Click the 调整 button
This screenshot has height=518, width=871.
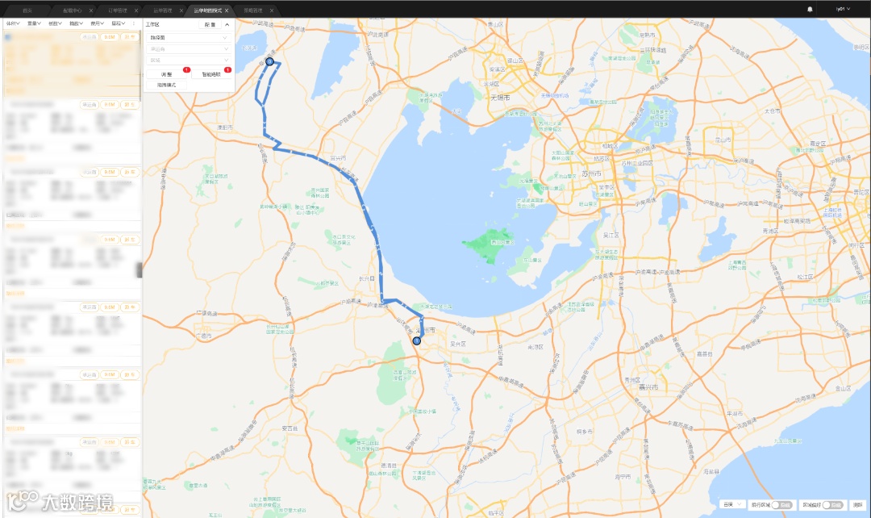pyautogui.click(x=167, y=74)
